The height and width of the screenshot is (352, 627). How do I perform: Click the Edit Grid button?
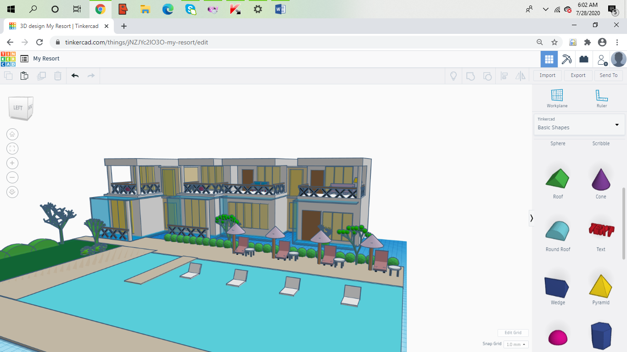[513, 333]
